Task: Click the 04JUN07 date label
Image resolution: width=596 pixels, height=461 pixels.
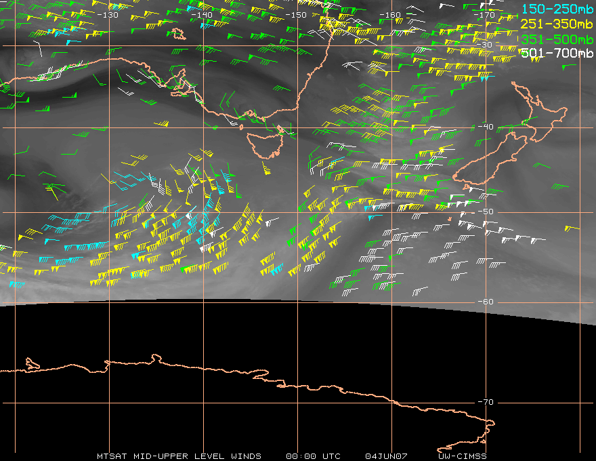Action: click(x=386, y=456)
